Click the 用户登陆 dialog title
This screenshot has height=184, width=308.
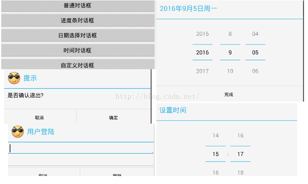point(41,132)
